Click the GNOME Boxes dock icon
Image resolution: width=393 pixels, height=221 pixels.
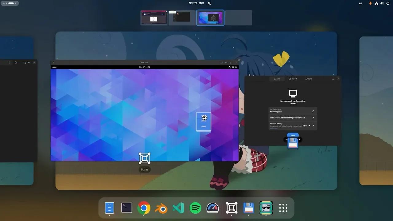click(231, 208)
